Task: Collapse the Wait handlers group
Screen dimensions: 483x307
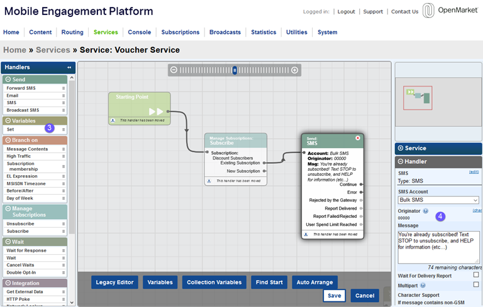Action: (8, 242)
